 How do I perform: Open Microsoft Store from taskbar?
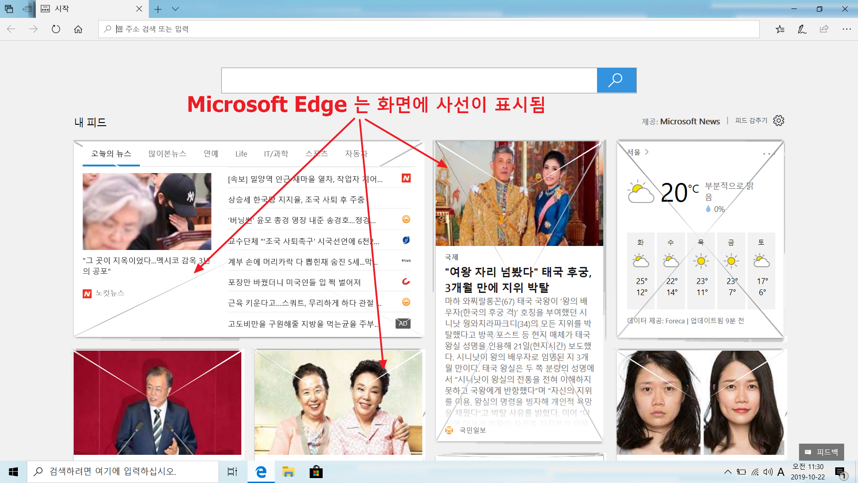pos(316,472)
